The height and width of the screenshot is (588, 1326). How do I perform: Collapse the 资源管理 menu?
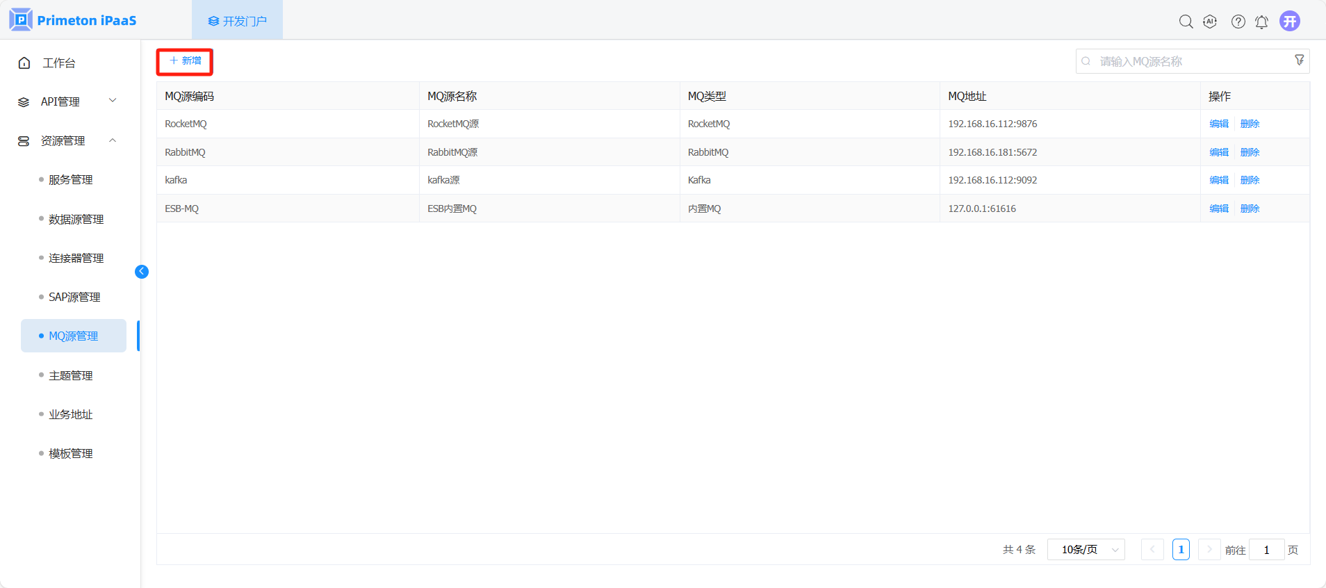tap(67, 141)
